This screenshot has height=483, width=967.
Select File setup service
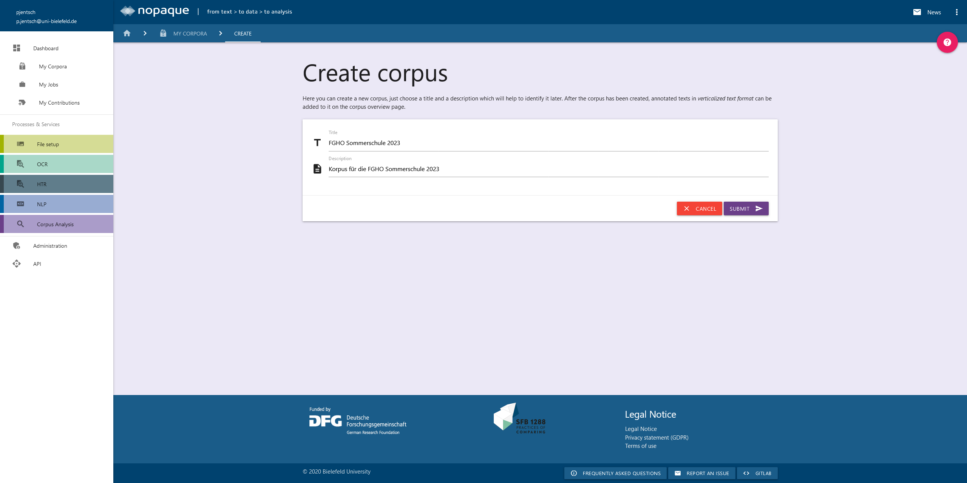(57, 144)
